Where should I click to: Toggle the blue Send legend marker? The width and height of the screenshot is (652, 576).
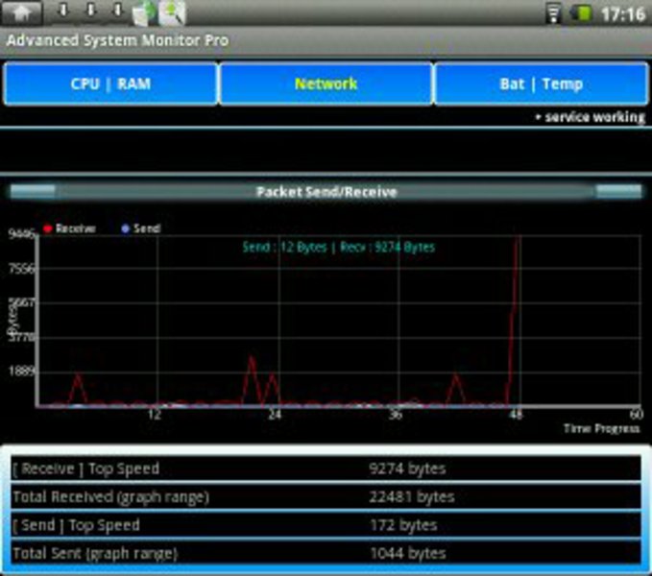coord(126,229)
